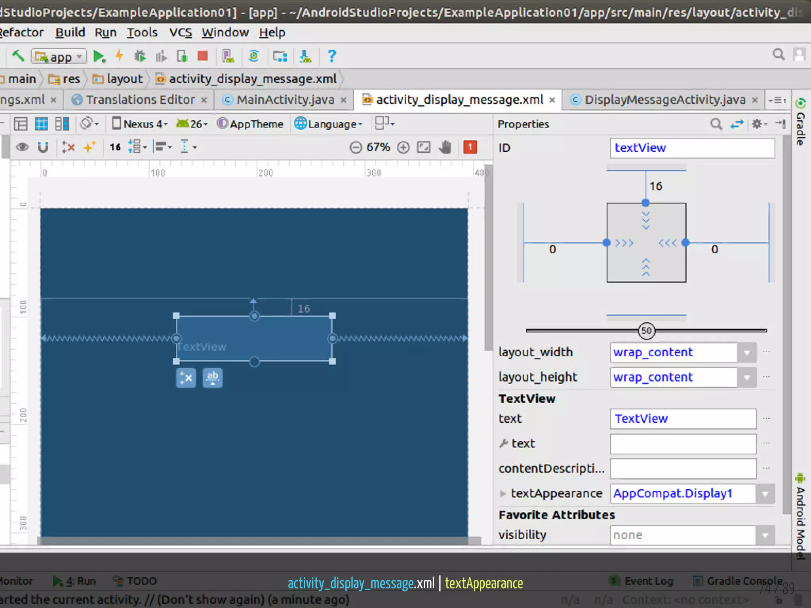Delete constraint button below the TextView
The height and width of the screenshot is (608, 811).
186,378
